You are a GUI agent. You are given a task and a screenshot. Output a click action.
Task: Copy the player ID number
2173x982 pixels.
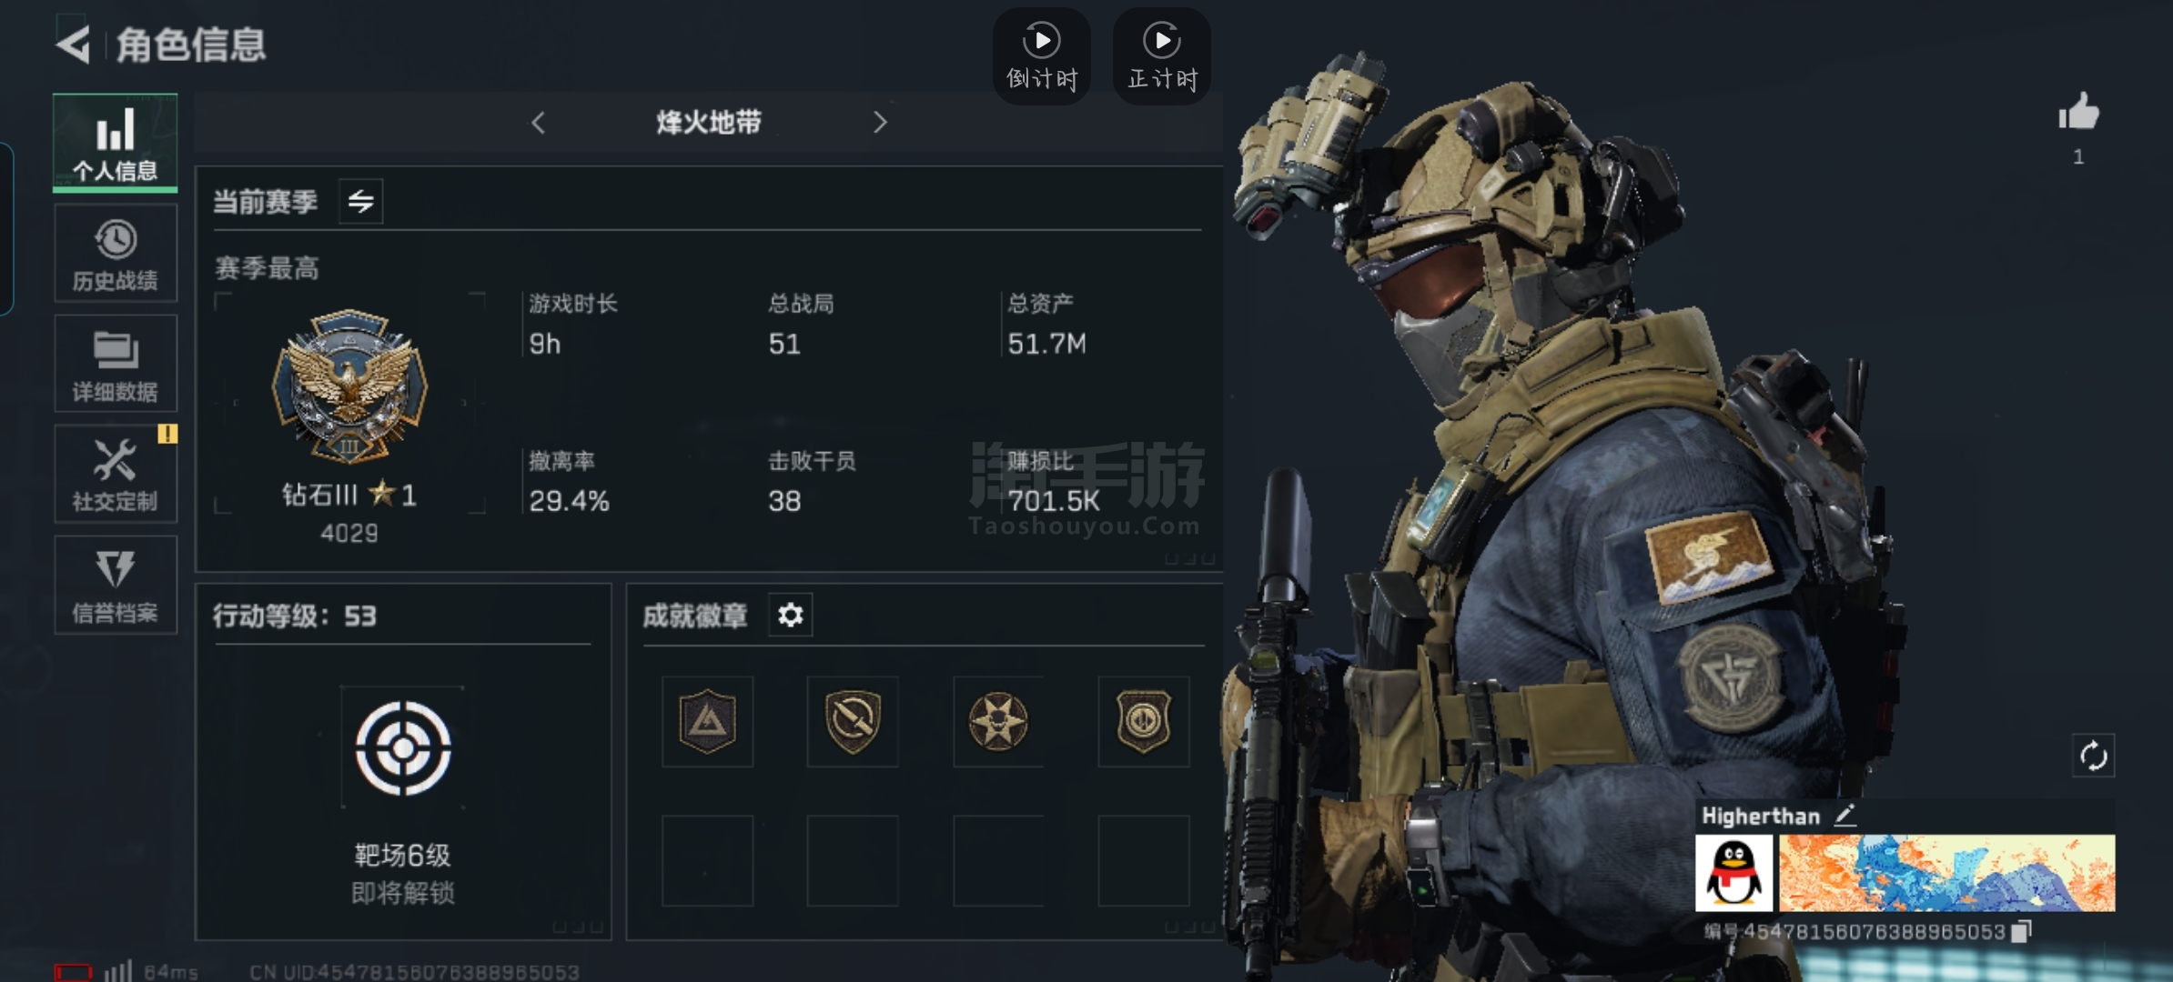(x=2021, y=932)
